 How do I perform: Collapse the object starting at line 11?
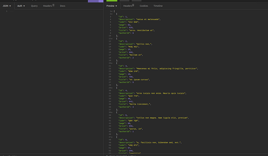point(112,39)
